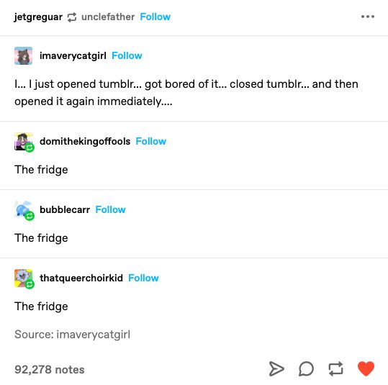Open bubblecarr's blue avatar
Image resolution: width=388 pixels, height=385 pixels.
(x=23, y=210)
